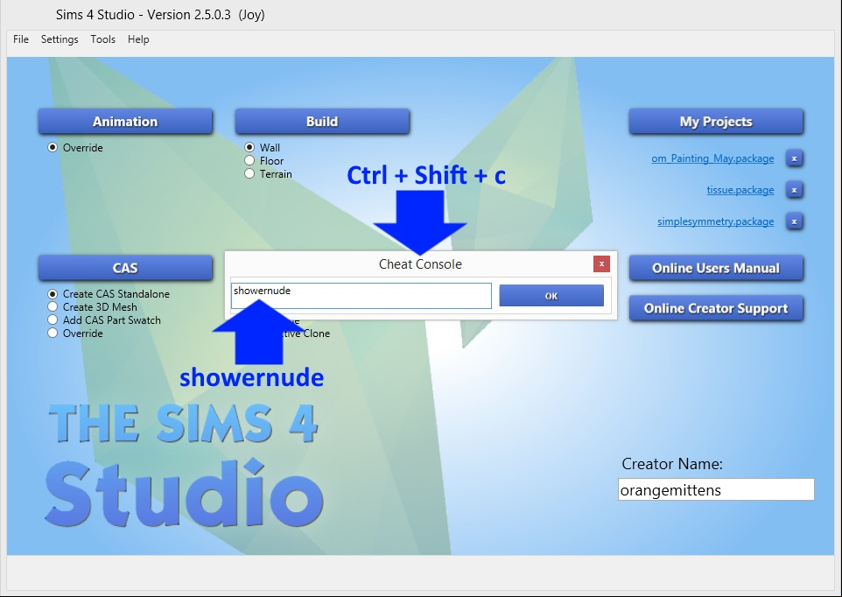Image resolution: width=842 pixels, height=597 pixels.
Task: Open the File menu
Action: (x=21, y=39)
